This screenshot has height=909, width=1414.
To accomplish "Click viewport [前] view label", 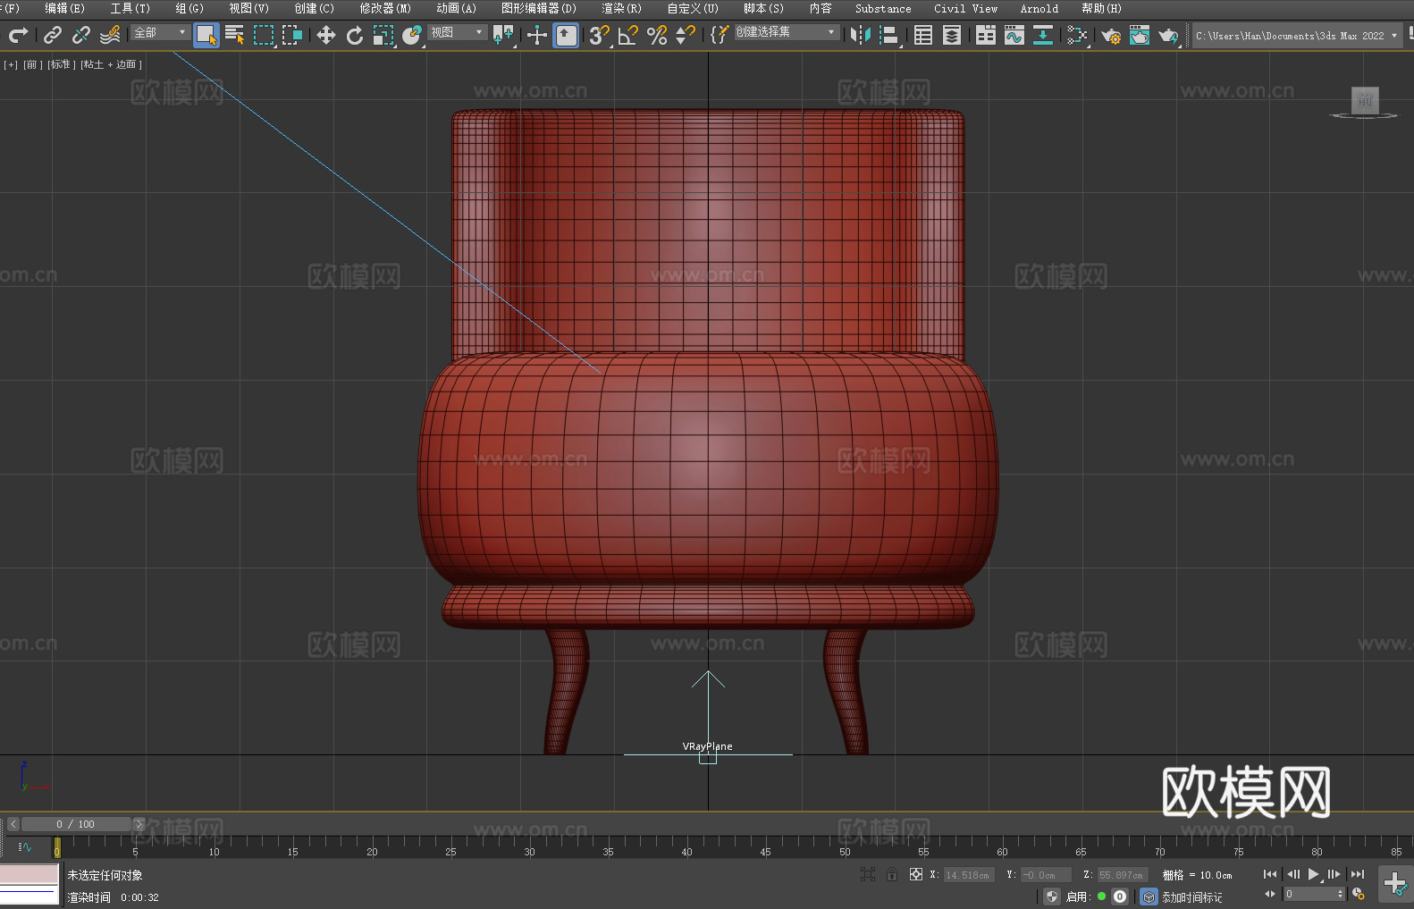I will [x=32, y=64].
